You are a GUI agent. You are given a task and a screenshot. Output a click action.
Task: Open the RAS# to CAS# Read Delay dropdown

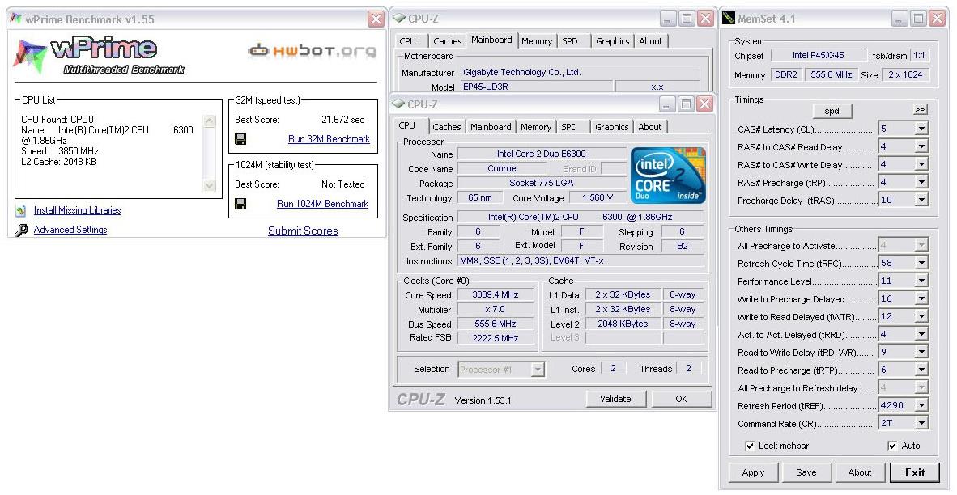921,147
